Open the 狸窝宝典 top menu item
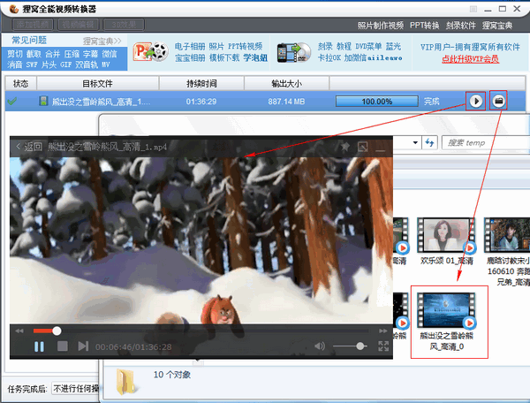530x403 pixels. (497, 26)
